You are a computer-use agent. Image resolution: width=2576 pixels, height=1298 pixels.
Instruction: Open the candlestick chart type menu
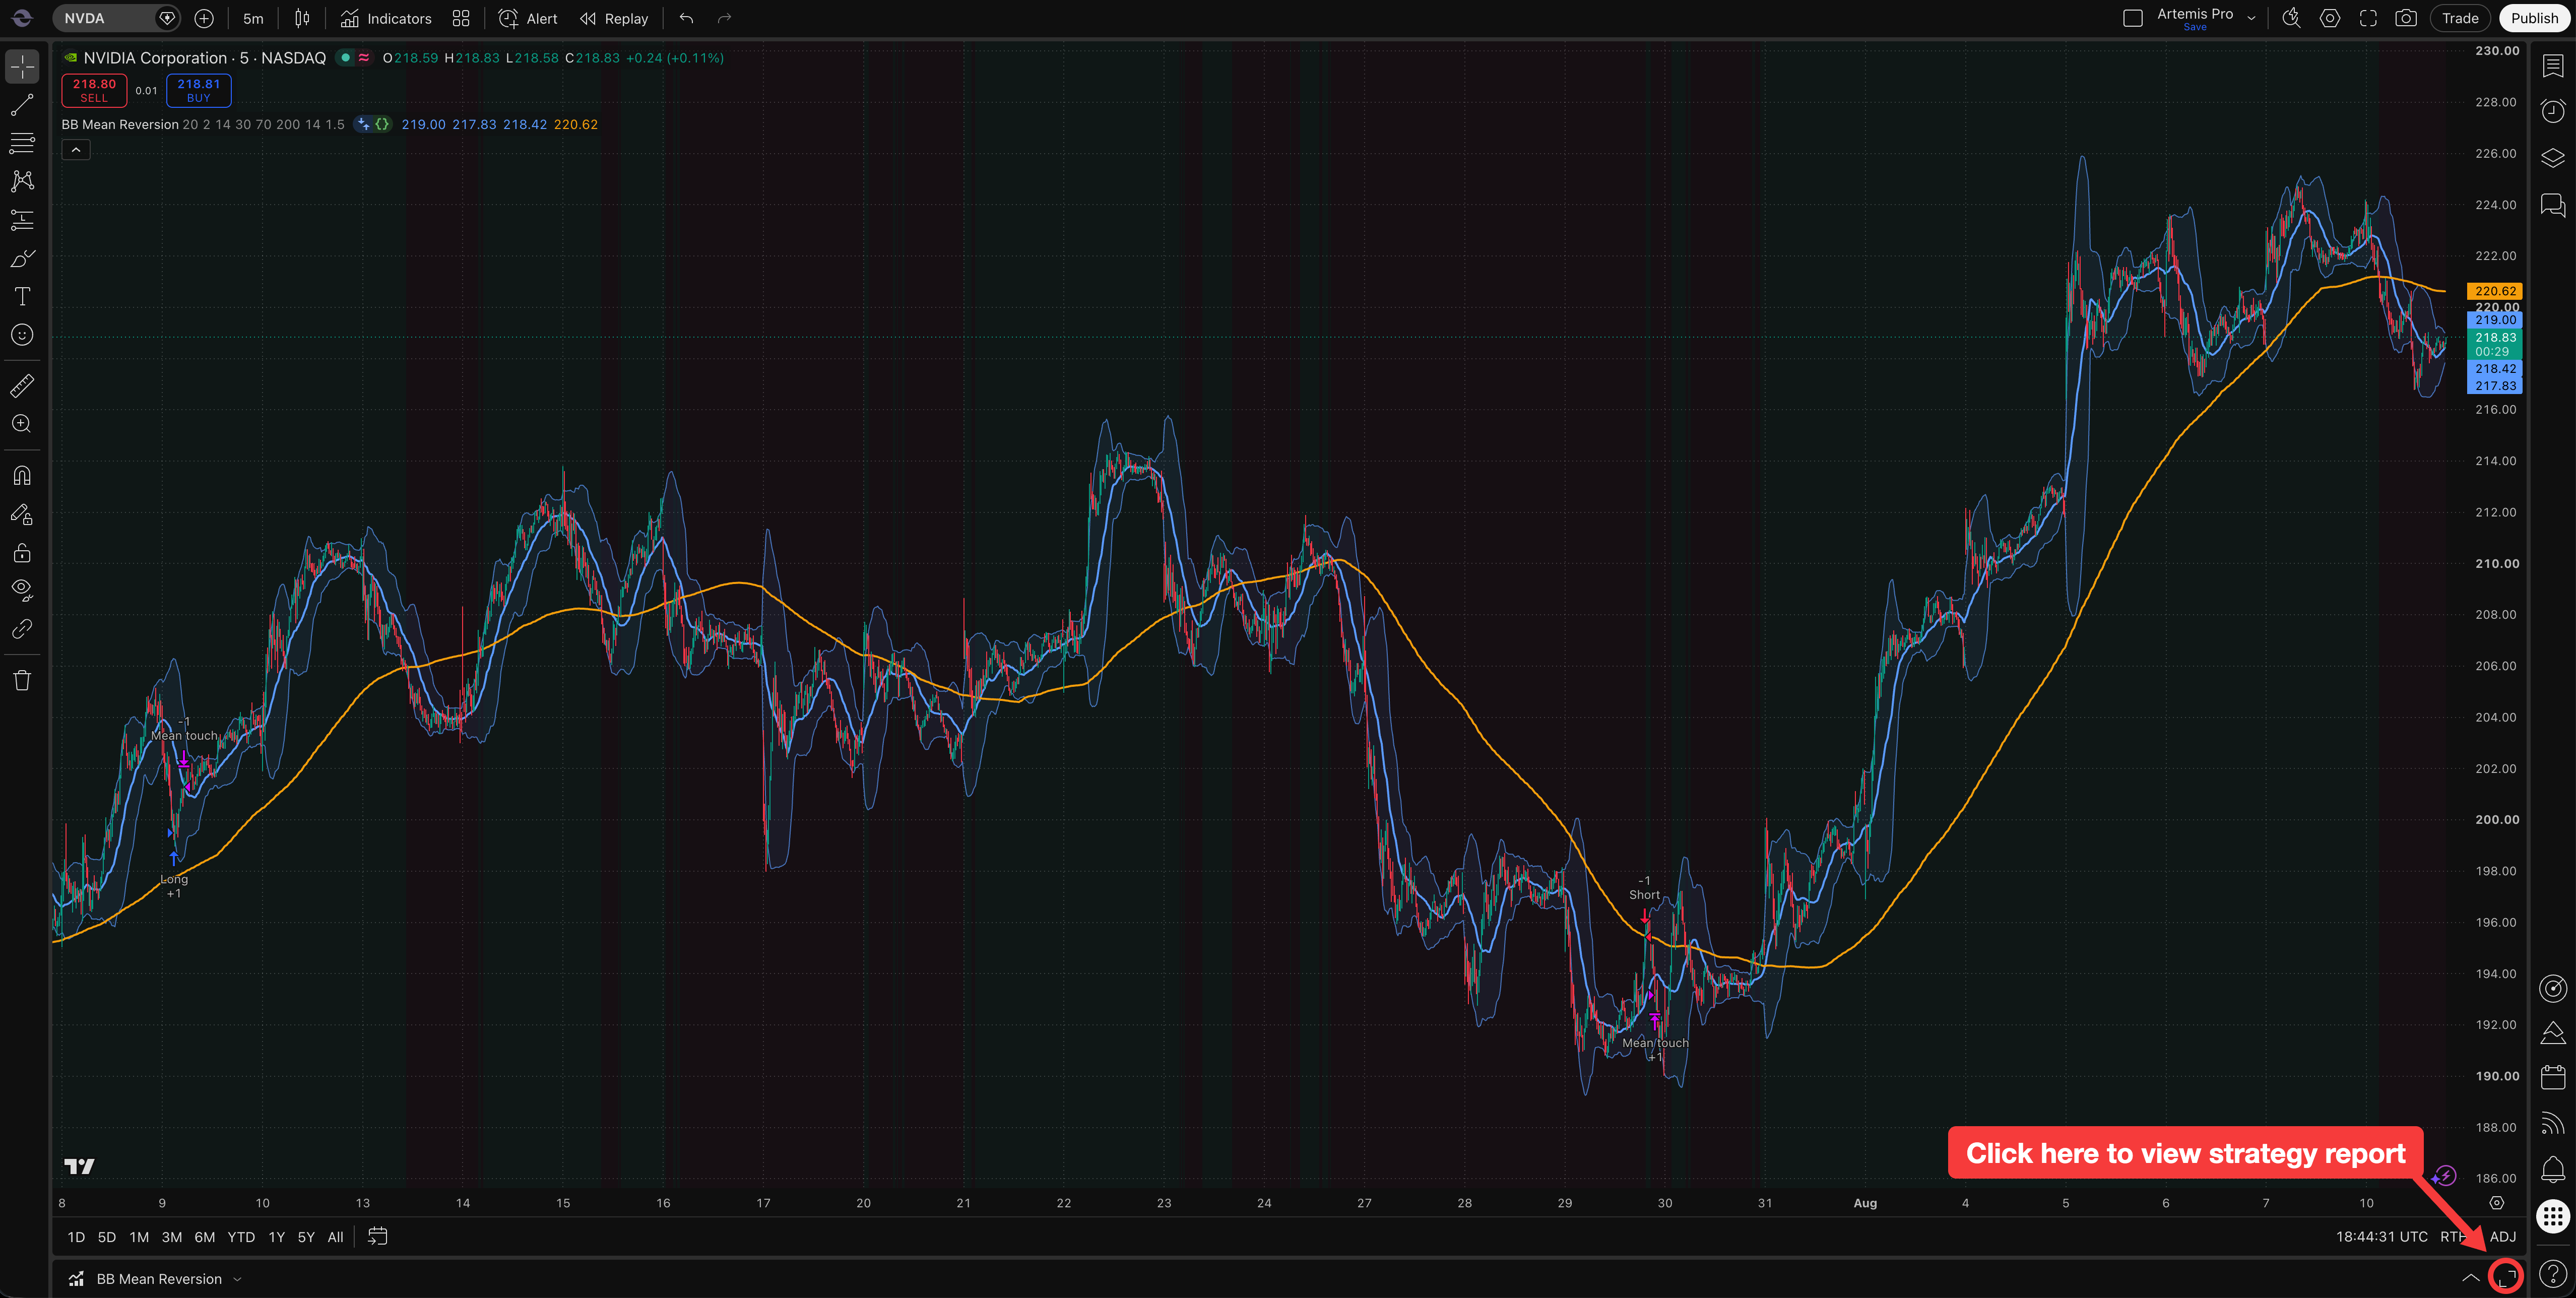click(x=302, y=18)
